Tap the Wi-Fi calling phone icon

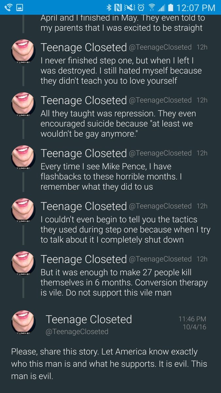pyautogui.click(x=8, y=7)
